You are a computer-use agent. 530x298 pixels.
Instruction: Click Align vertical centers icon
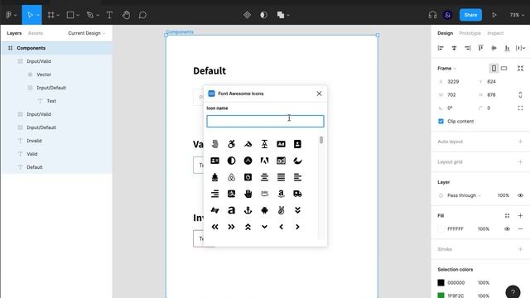click(x=494, y=48)
